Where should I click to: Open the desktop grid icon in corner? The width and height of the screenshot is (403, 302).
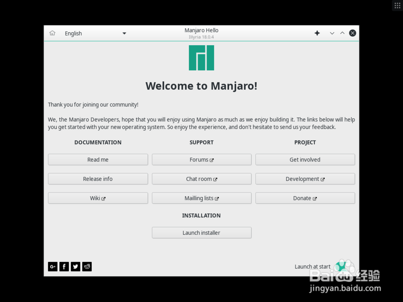[x=397, y=6]
